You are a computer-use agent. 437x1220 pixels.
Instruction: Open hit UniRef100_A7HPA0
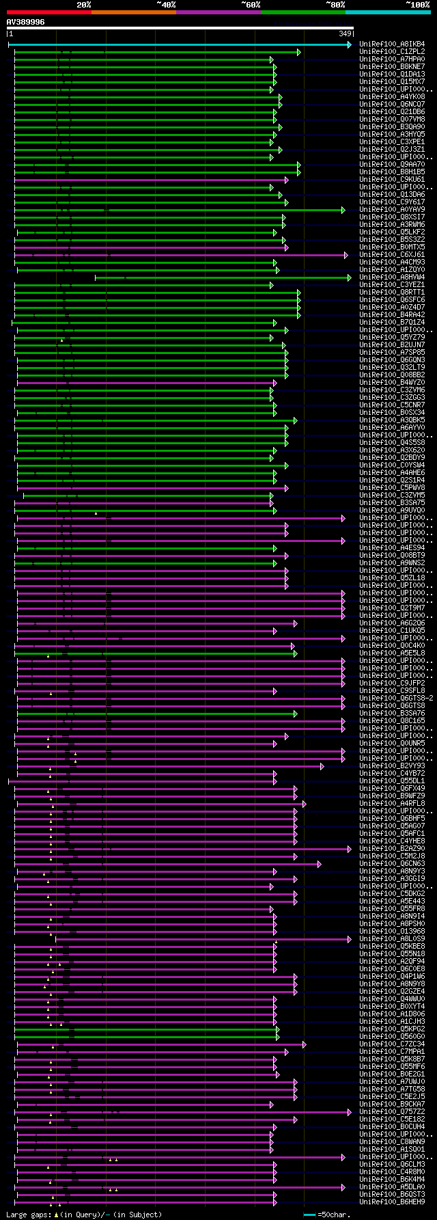pos(393,59)
